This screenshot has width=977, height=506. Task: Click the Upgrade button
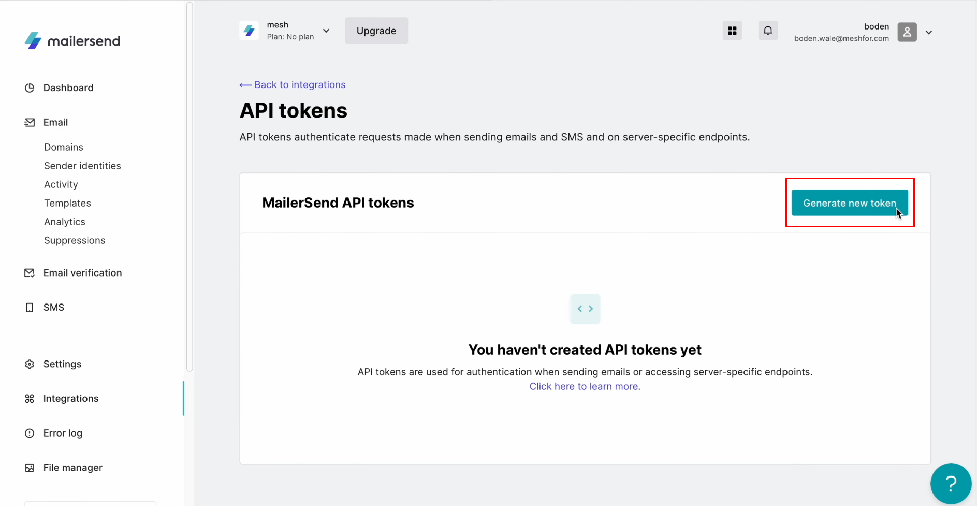click(376, 31)
